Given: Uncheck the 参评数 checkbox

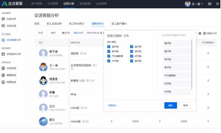Looking at the screenshot, I should tap(109, 52).
